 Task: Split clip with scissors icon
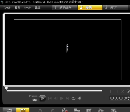click(x=122, y=91)
